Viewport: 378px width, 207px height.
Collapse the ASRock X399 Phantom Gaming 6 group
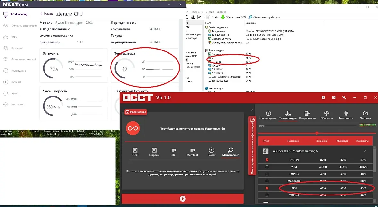(x=365, y=151)
